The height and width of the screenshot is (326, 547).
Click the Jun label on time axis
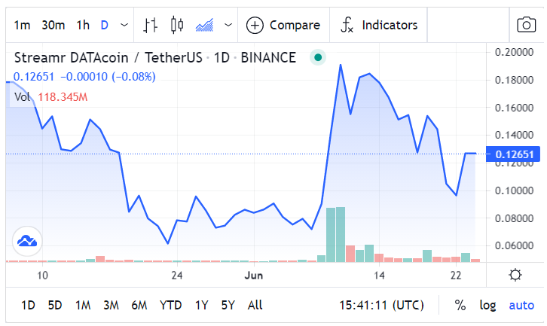click(254, 276)
